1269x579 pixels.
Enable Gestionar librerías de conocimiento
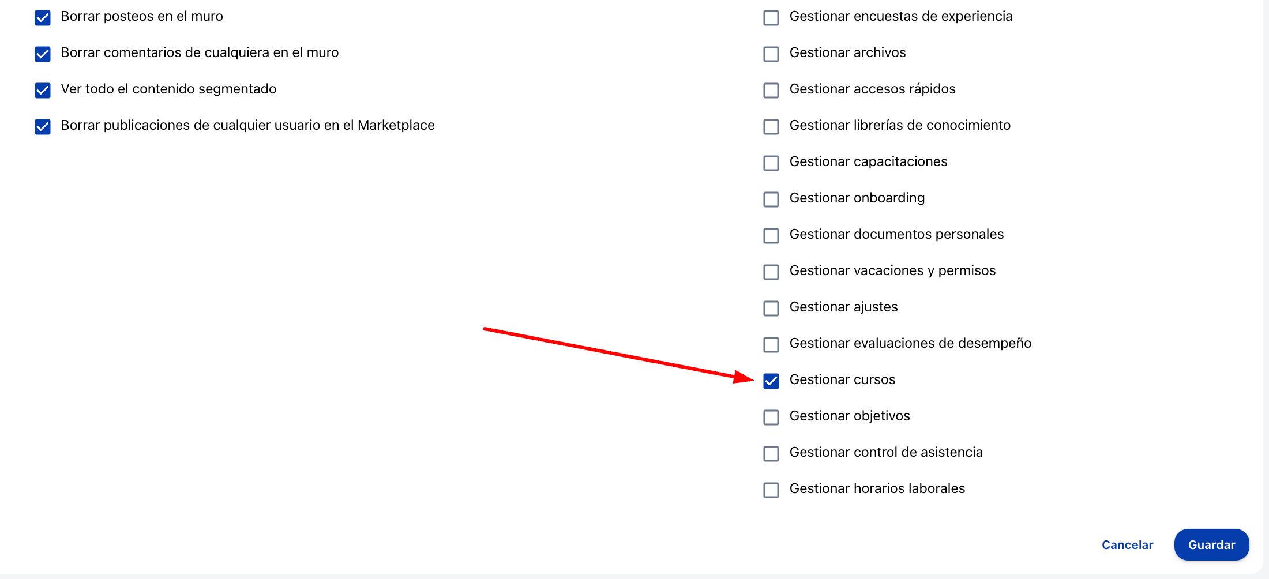[771, 127]
